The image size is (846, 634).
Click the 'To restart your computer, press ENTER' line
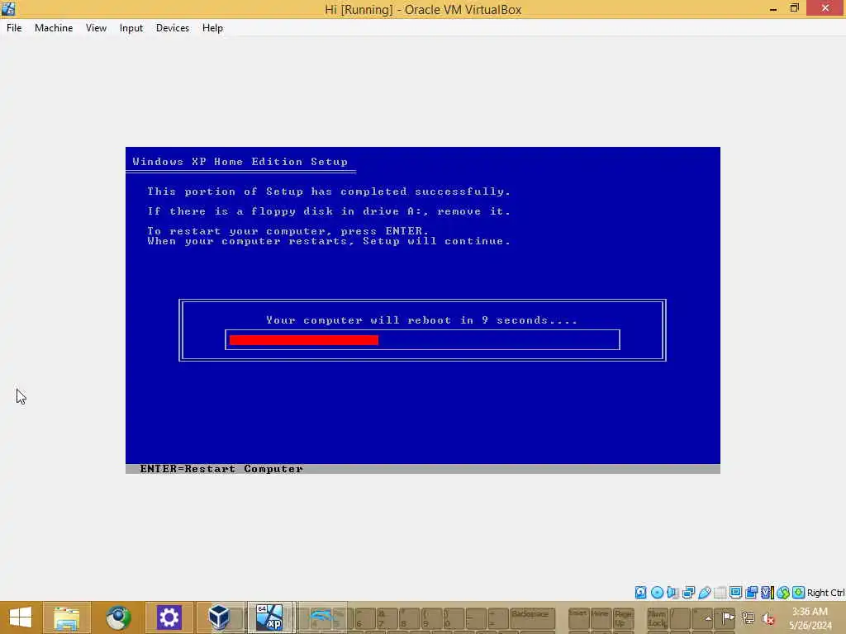pos(288,231)
